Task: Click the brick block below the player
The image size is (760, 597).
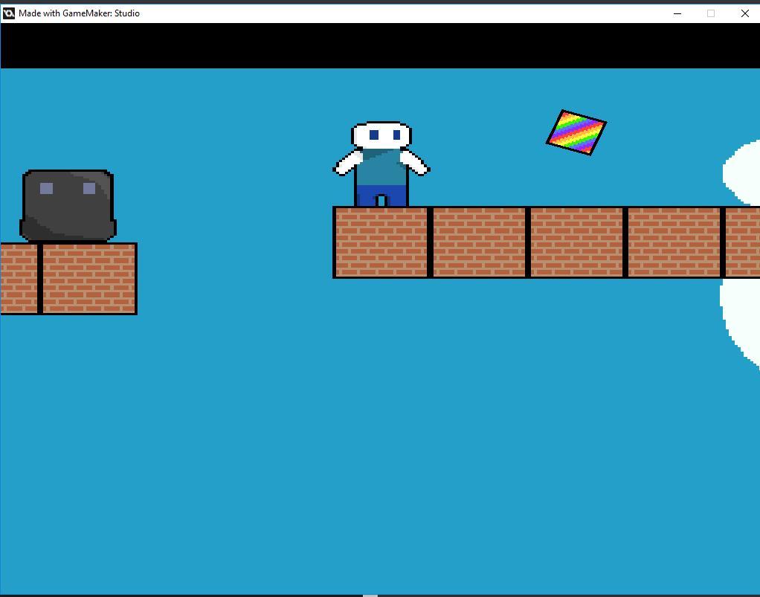Action: [381, 242]
